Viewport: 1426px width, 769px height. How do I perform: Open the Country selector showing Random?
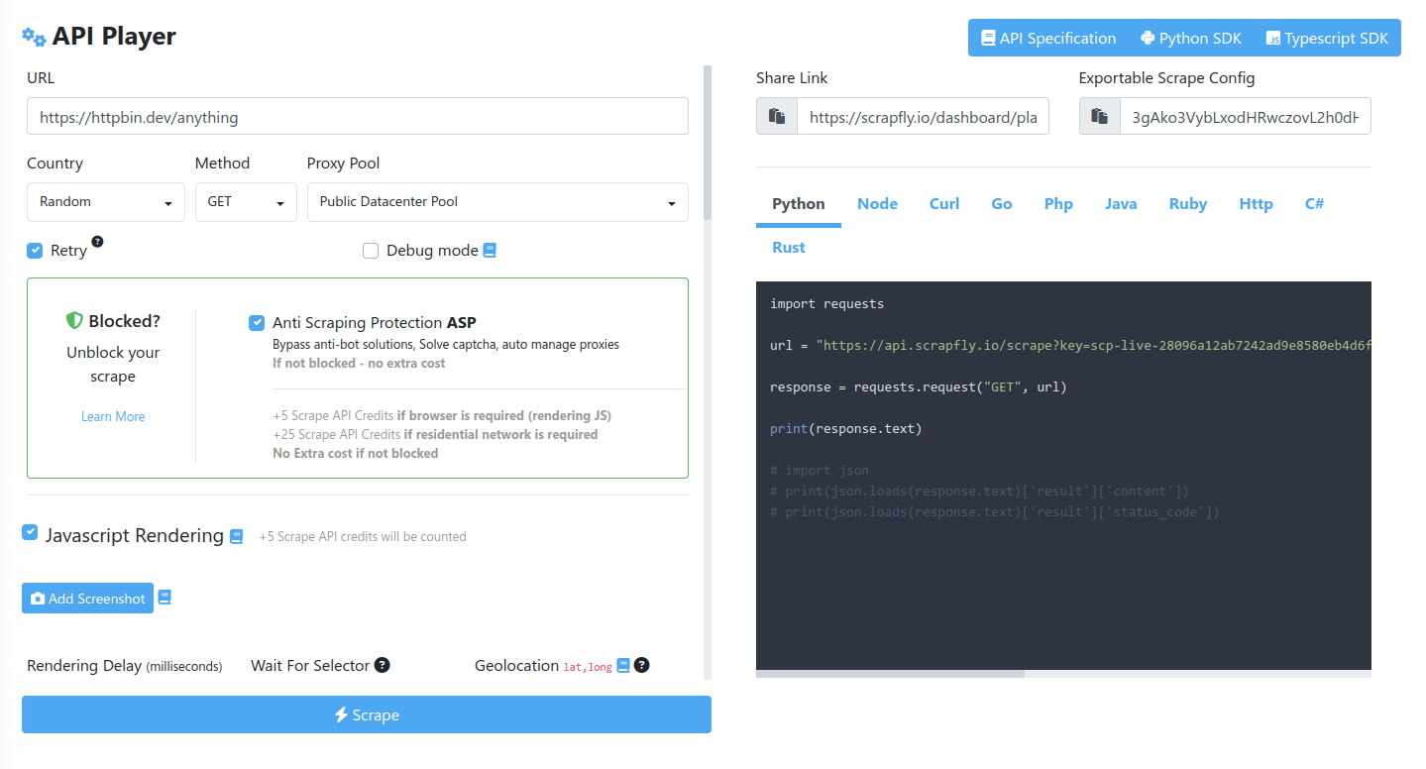105,201
